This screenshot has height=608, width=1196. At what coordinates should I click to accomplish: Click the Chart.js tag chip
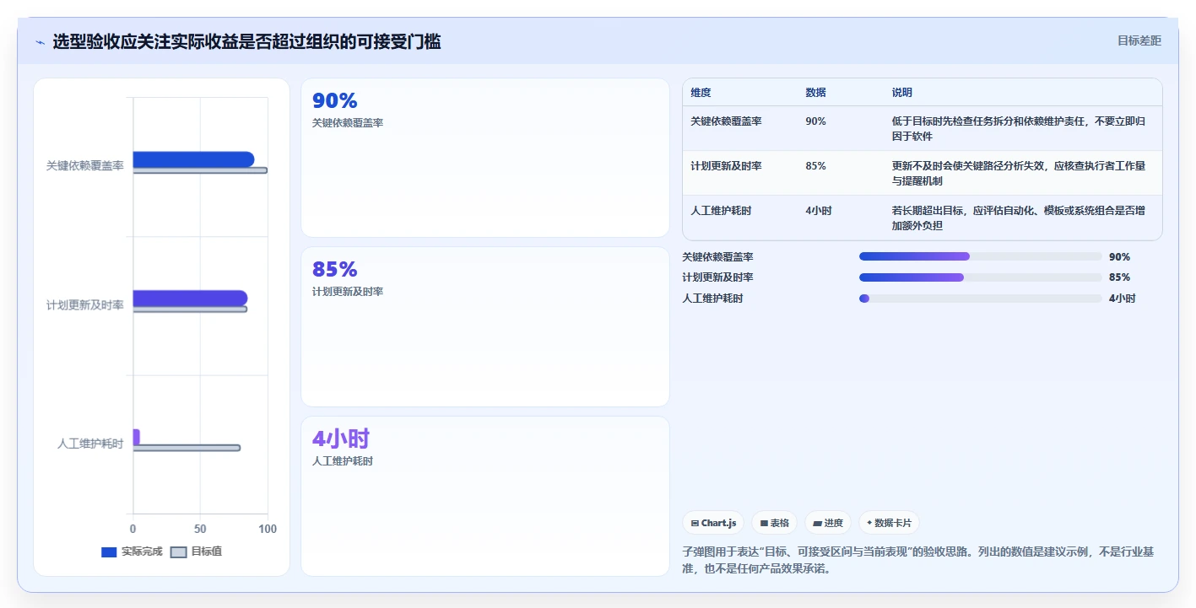click(x=713, y=523)
